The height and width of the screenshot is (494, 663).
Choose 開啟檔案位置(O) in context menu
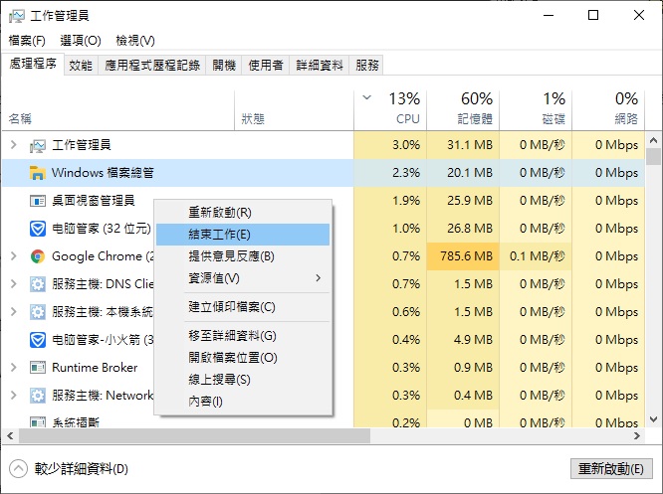coord(243,358)
